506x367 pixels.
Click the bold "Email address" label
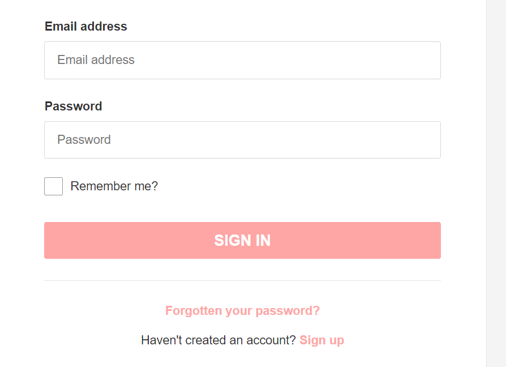[x=86, y=27]
